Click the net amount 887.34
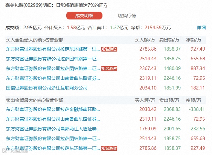This screenshot has height=155, width=212. click(198, 68)
